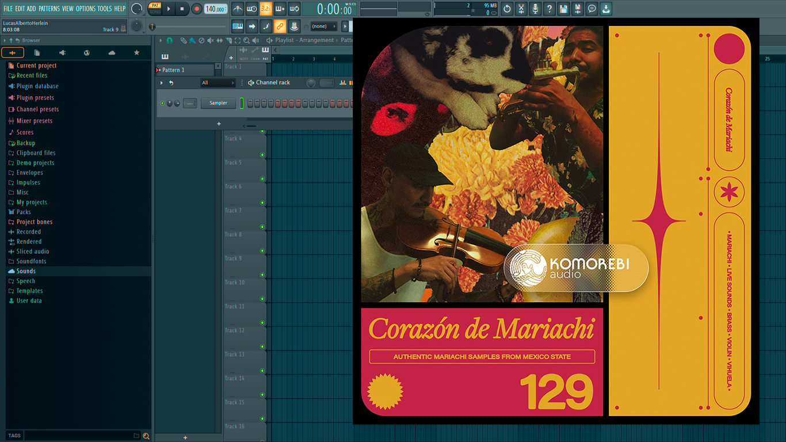Open the EDIT menu

point(20,9)
